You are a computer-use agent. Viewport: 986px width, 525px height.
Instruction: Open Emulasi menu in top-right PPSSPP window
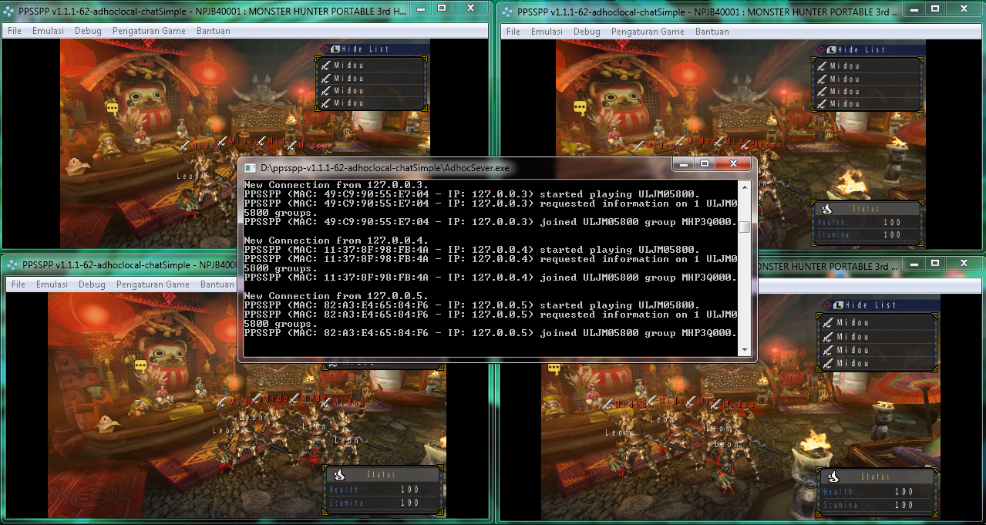547,32
